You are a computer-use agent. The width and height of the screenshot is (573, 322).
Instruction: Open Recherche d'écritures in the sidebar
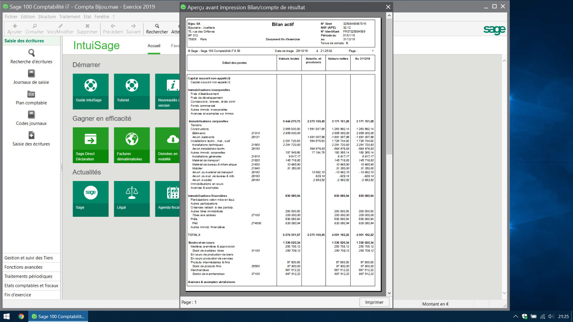(31, 57)
